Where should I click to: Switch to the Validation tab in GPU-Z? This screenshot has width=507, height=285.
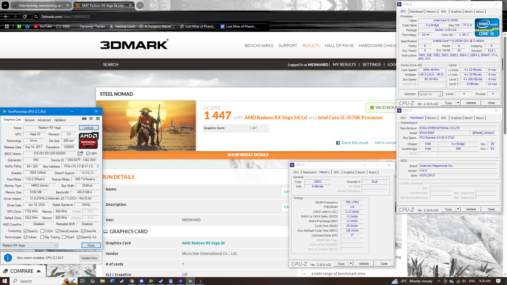point(60,120)
